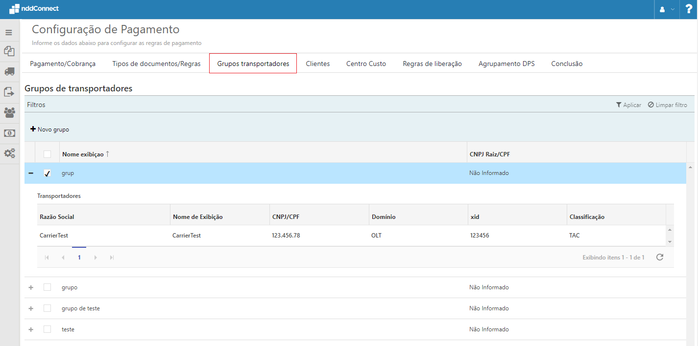Collapse the expanded 'grup' row
Viewport: 698px width, 346px height.
(31, 173)
